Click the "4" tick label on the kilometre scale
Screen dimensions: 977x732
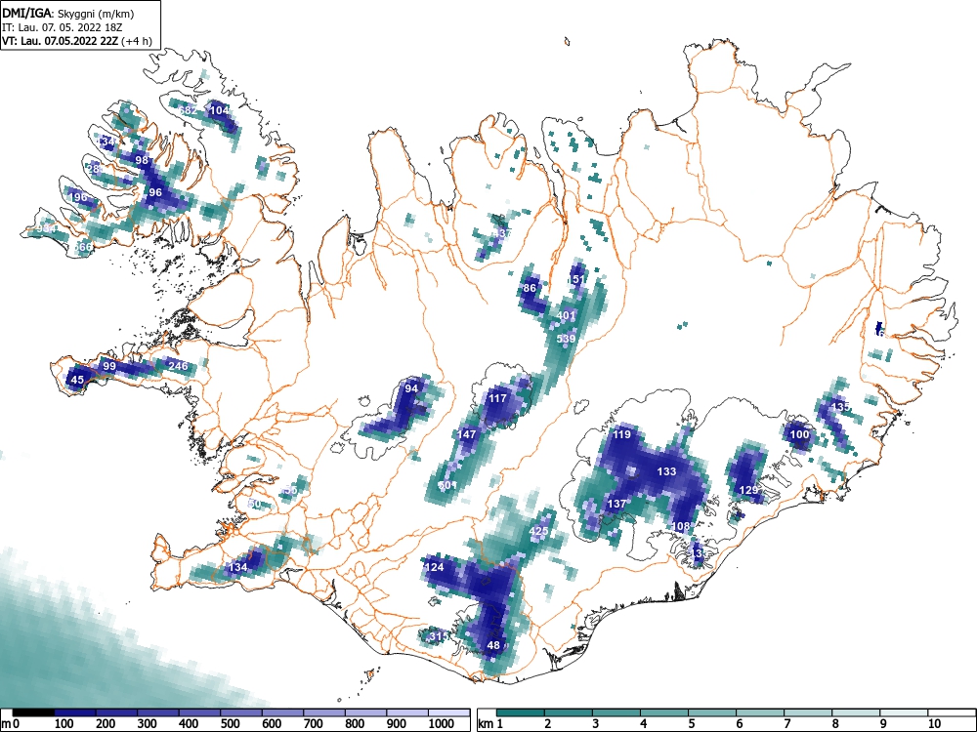point(644,724)
